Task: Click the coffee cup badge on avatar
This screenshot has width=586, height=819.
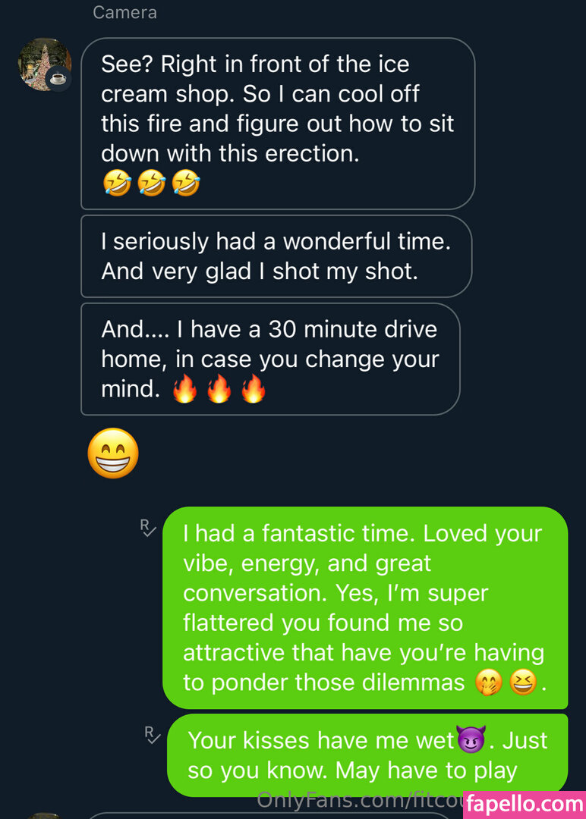Action: tap(58, 78)
